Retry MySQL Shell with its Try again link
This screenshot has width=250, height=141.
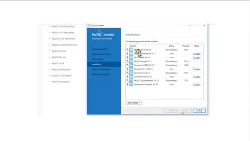196,58
